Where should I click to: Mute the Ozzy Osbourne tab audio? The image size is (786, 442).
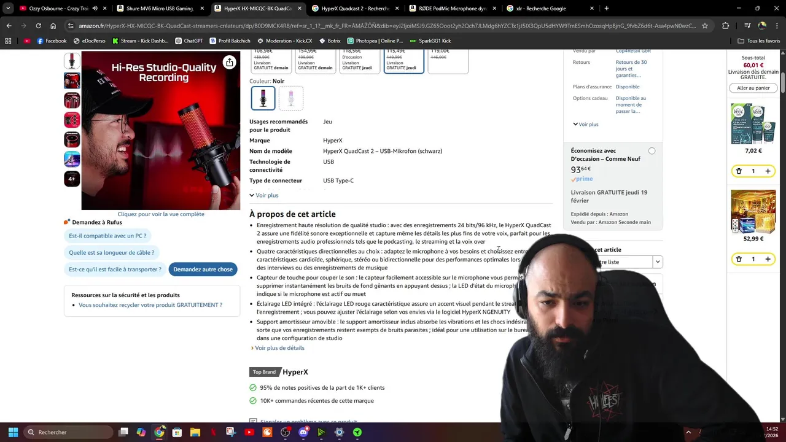pyautogui.click(x=95, y=9)
